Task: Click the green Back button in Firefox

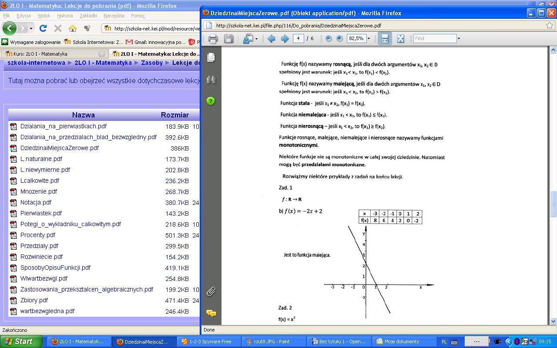Action: click(x=10, y=28)
